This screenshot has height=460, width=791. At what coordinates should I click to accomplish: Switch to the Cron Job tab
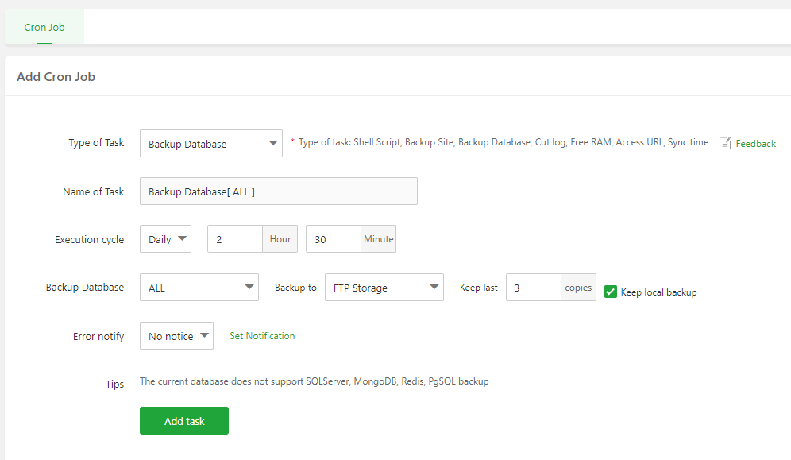[x=44, y=27]
